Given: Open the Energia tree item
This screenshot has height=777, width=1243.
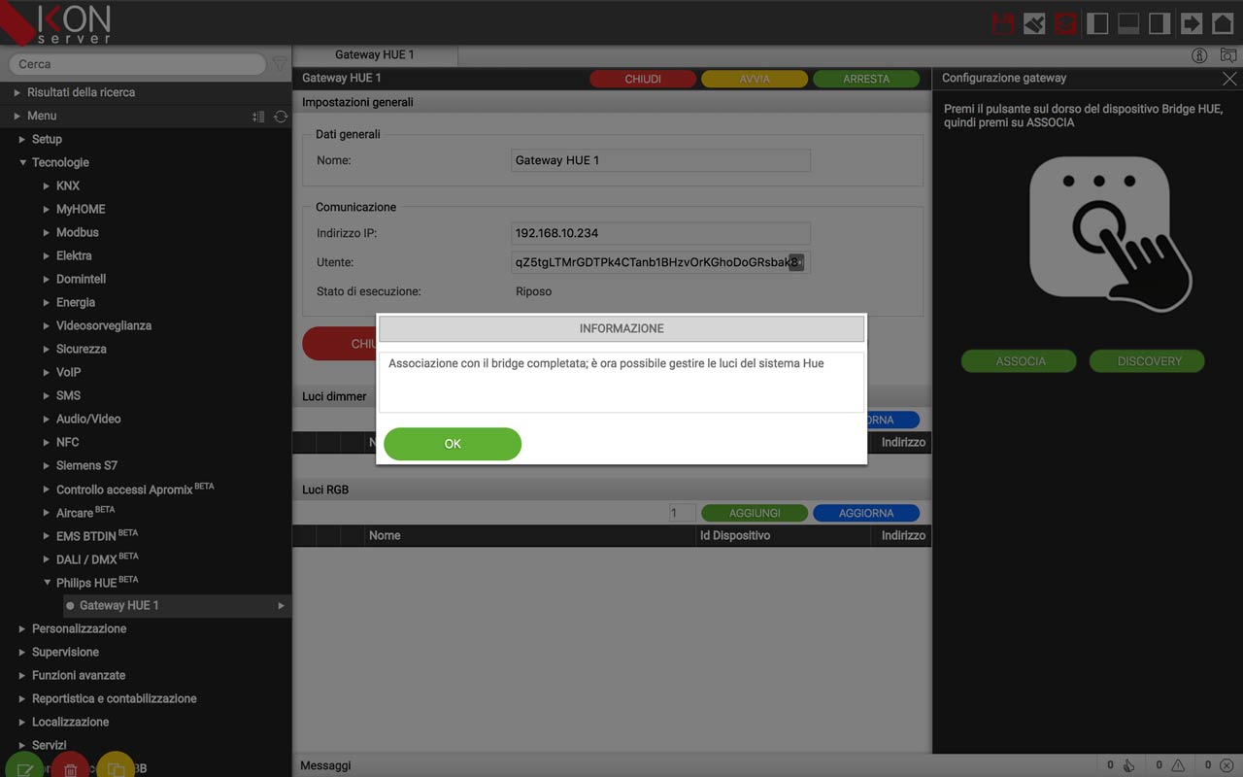Looking at the screenshot, I should pos(76,302).
